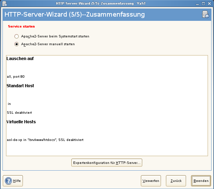Go back with the Zurück button

point(176,181)
